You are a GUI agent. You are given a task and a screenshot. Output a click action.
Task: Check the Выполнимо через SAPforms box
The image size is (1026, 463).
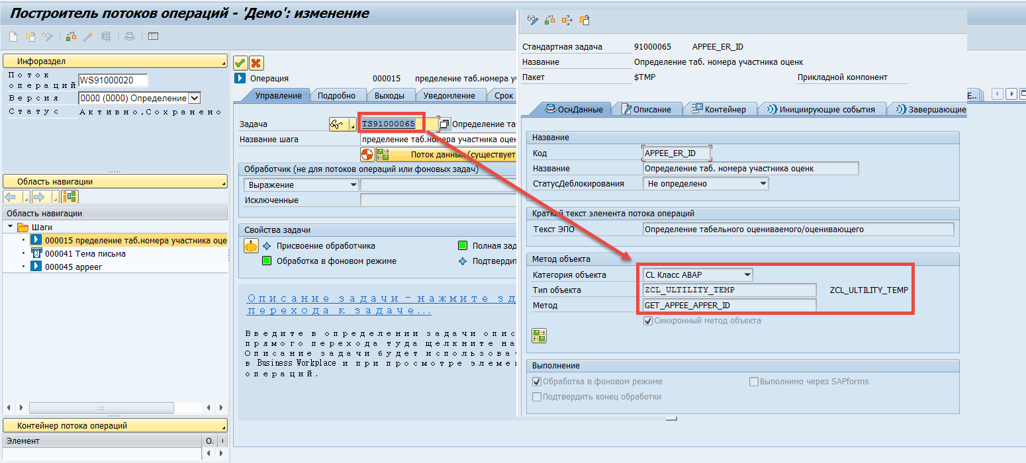[753, 382]
